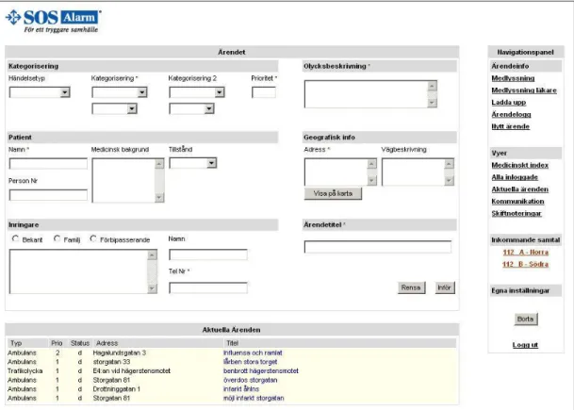Click address storgatan 33
The height and width of the screenshot is (410, 574).
pyautogui.click(x=111, y=362)
